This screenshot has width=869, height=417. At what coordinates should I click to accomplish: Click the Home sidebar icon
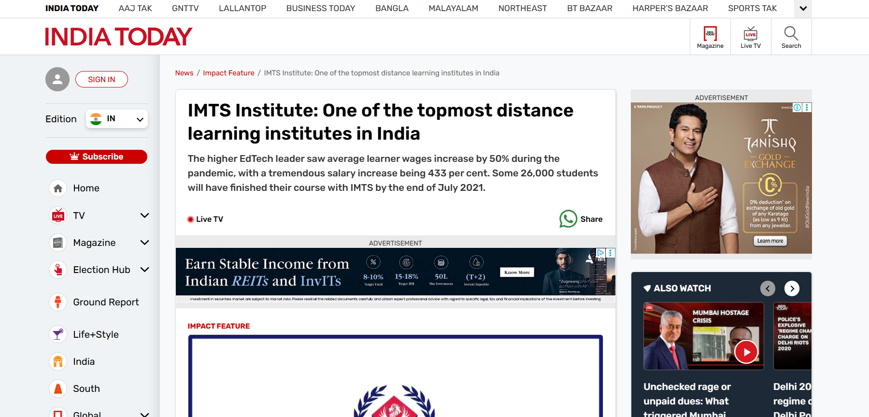58,188
